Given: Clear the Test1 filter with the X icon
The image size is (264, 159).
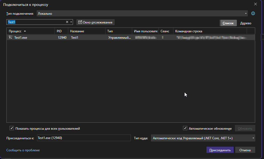Looking at the screenshot, I should coord(67,22).
